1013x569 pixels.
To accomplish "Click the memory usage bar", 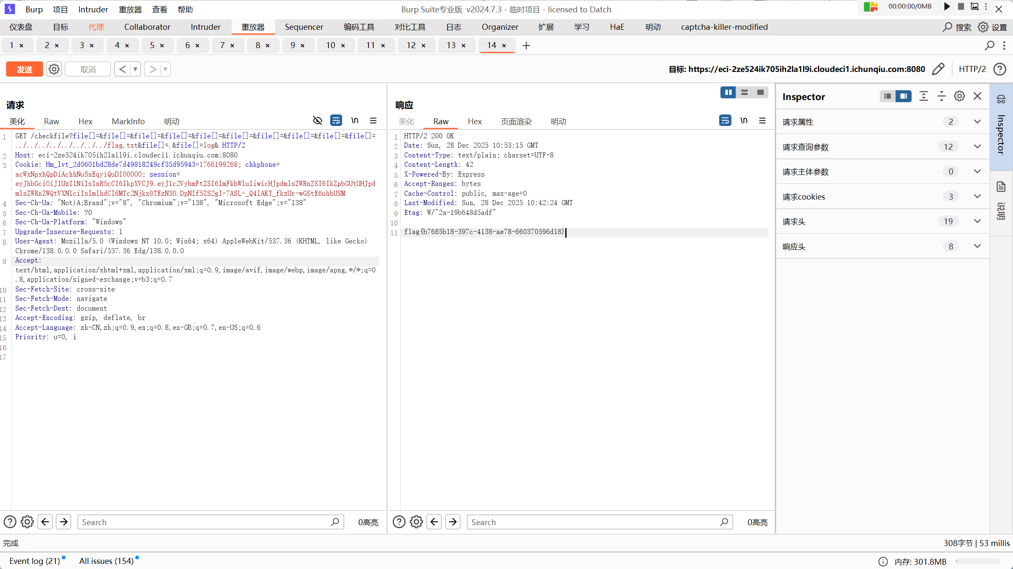I will (978, 561).
